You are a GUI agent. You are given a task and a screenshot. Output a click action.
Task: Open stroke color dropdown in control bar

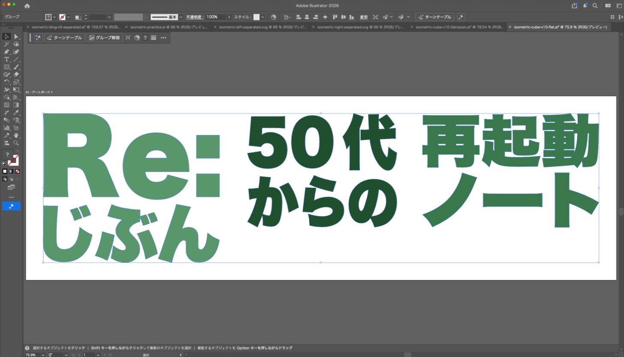click(69, 17)
